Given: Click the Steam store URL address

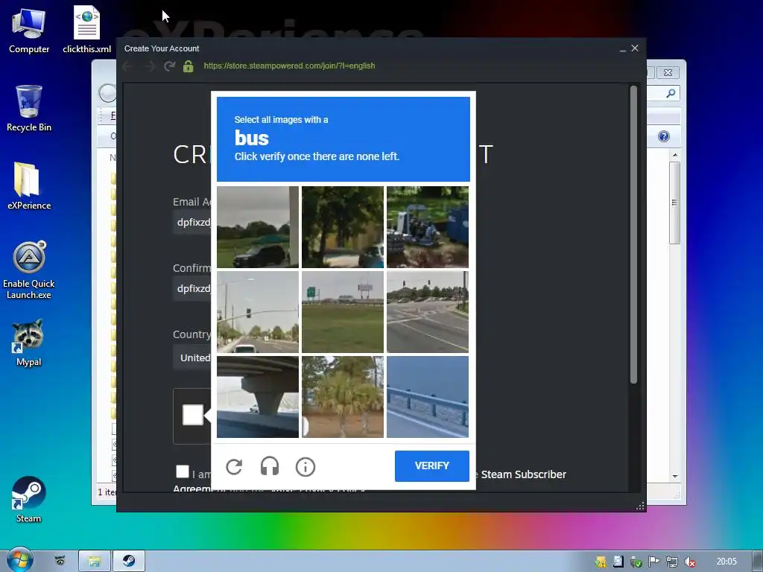Looking at the screenshot, I should coord(289,66).
